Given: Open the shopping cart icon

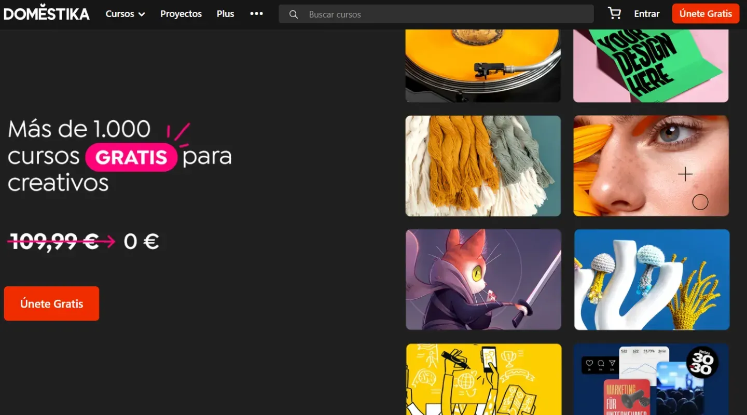Looking at the screenshot, I should 614,13.
